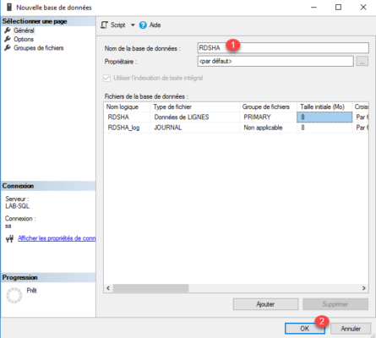
Task: Click the blue help question-mark icon
Action: [x=143, y=25]
